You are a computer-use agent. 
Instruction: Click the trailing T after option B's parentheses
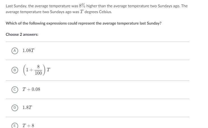[x=48, y=70]
